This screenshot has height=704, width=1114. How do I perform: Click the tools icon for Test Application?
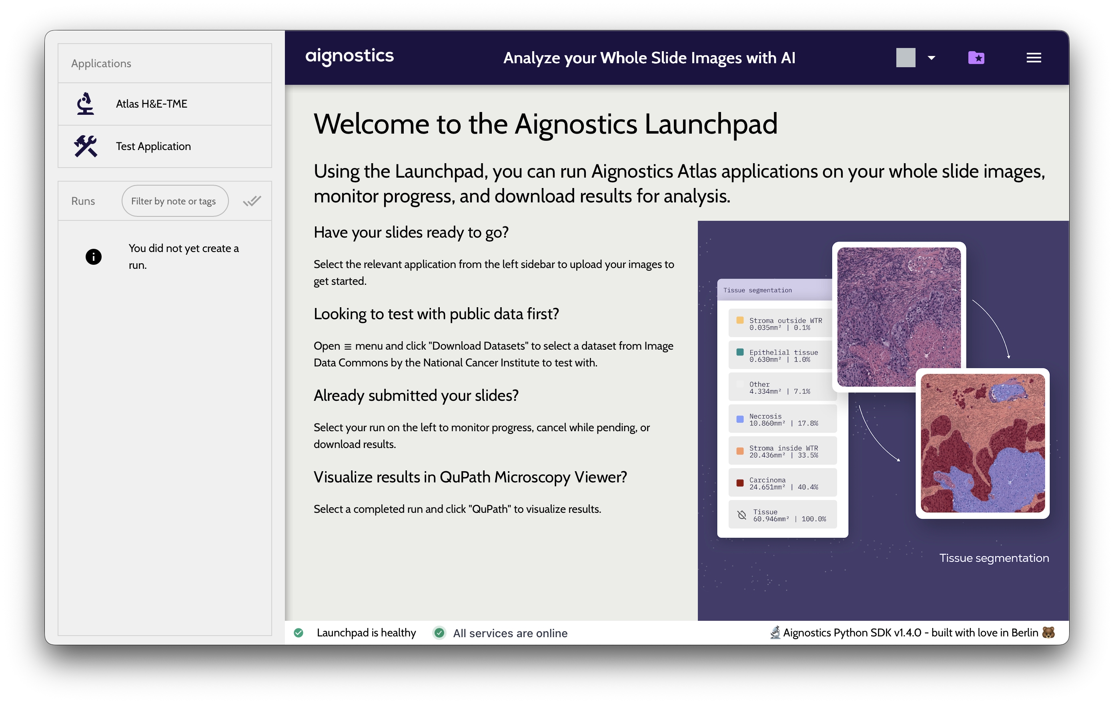(86, 146)
